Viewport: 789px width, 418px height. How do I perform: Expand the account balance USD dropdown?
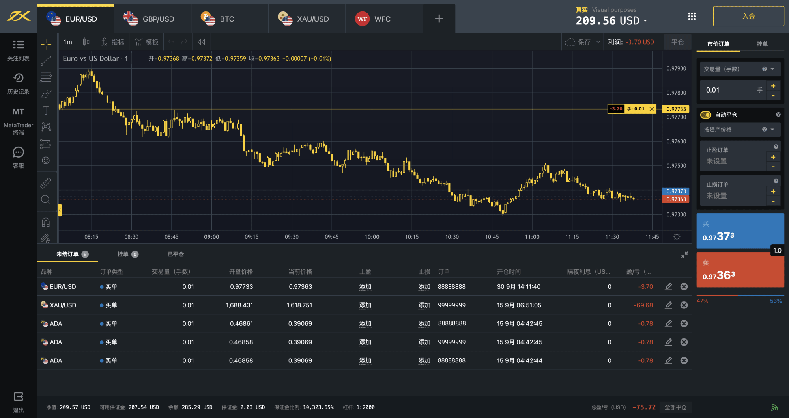click(x=645, y=21)
